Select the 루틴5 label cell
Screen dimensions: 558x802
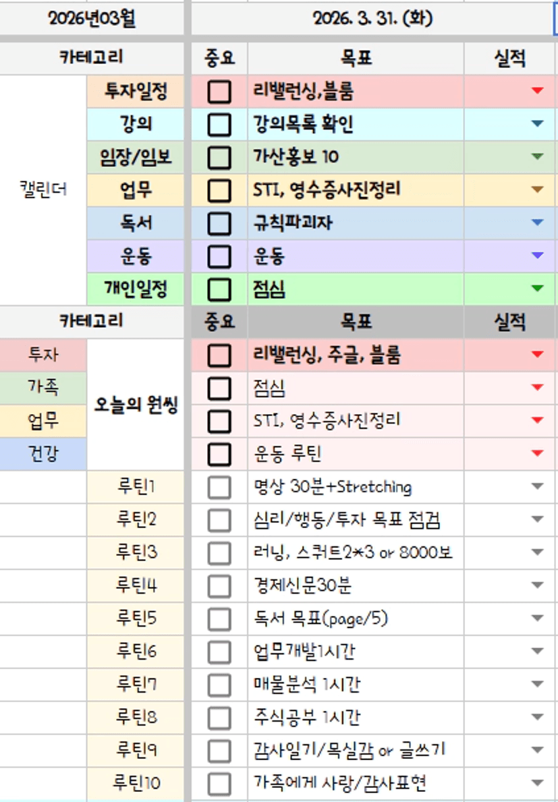[136, 619]
